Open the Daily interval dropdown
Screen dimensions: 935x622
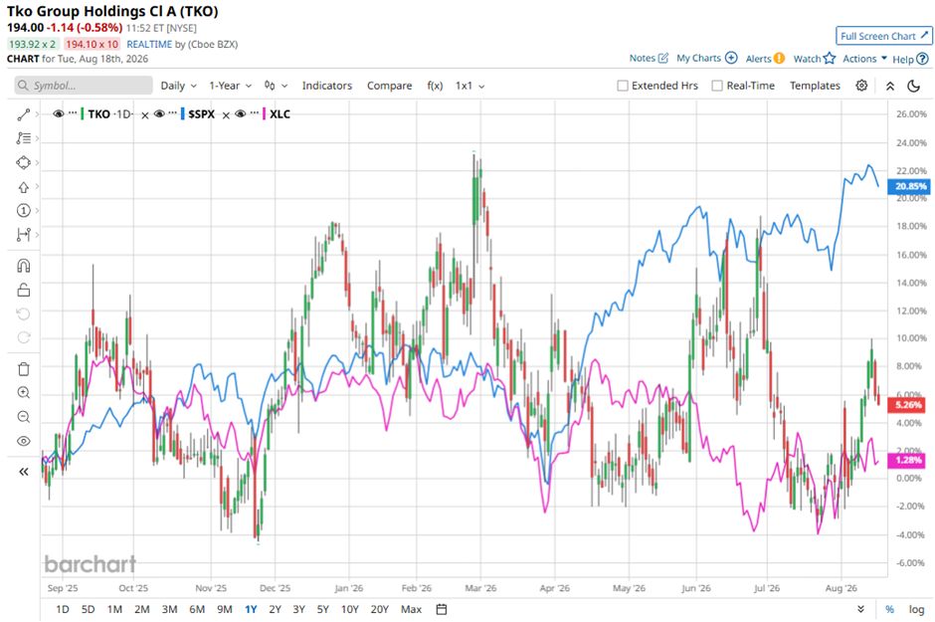pos(178,86)
